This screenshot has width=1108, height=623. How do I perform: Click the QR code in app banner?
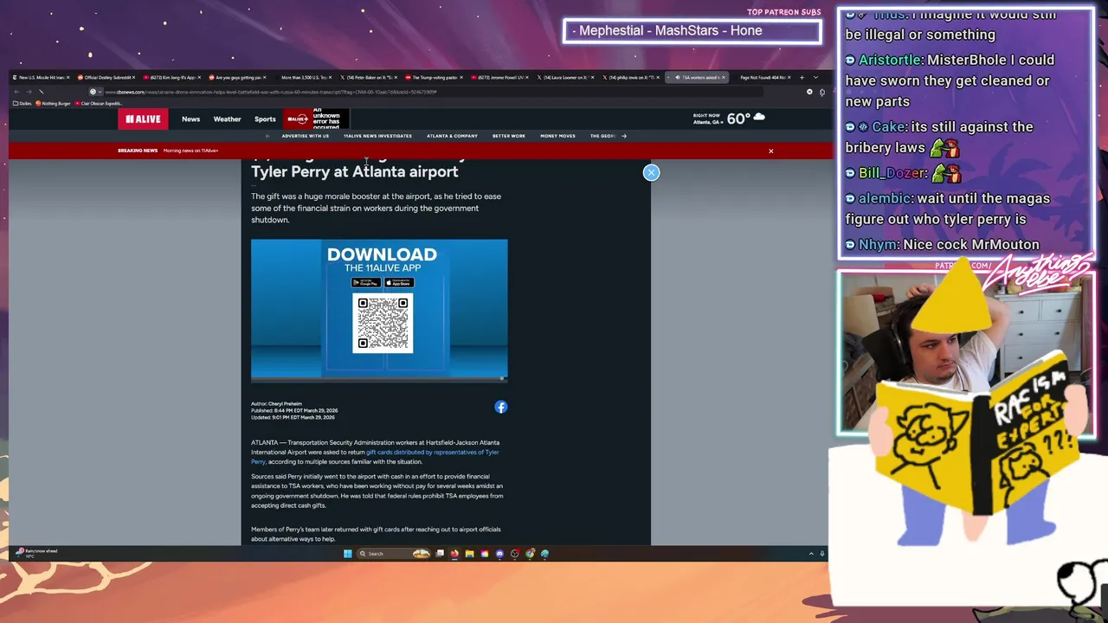pyautogui.click(x=383, y=323)
